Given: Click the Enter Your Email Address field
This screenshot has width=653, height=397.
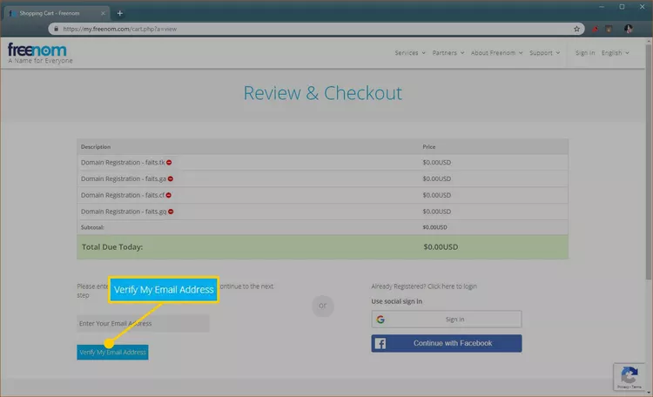Looking at the screenshot, I should click(x=143, y=324).
